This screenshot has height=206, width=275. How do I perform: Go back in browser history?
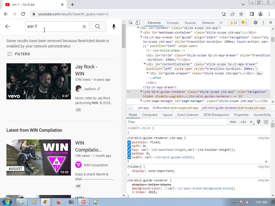tap(6, 14)
